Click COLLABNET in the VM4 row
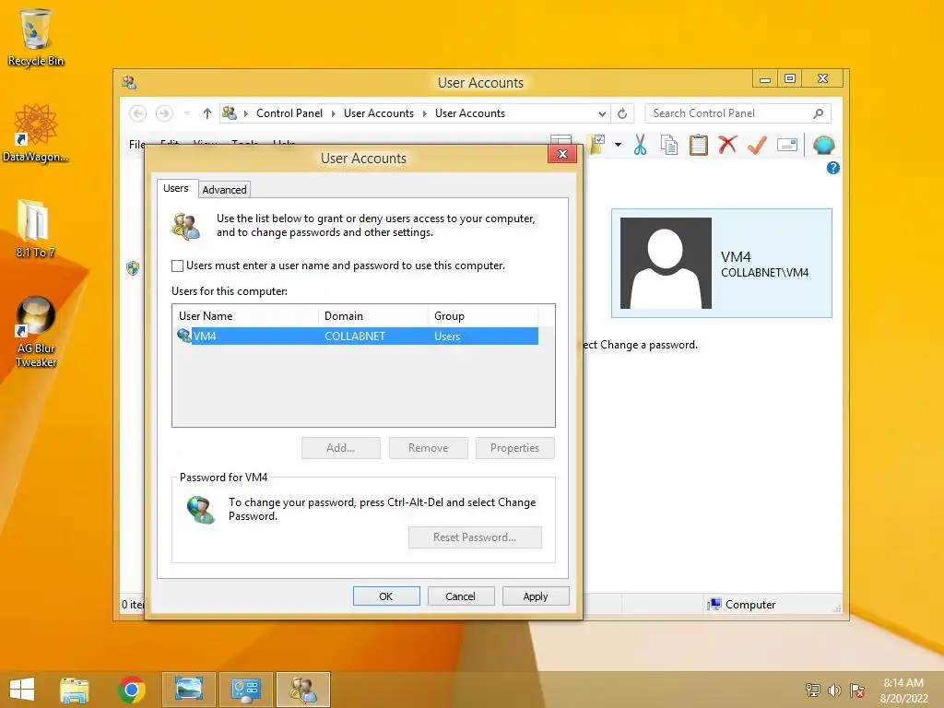This screenshot has width=944, height=708. 355,336
